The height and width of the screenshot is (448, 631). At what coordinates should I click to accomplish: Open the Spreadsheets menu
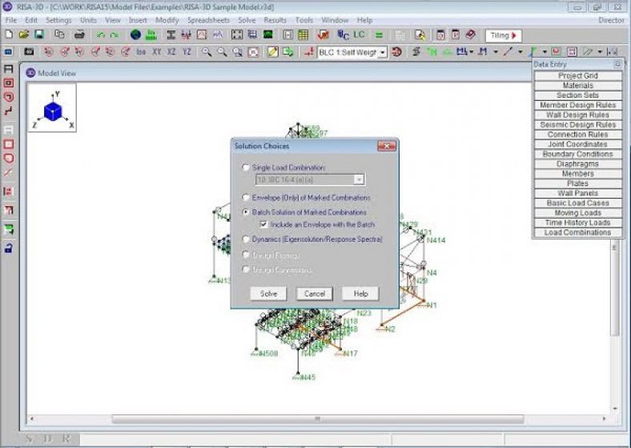(x=208, y=20)
